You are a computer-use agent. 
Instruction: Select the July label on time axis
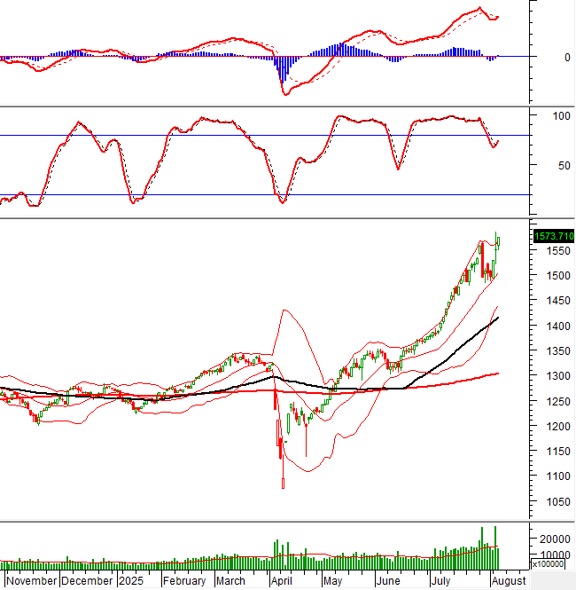440,580
